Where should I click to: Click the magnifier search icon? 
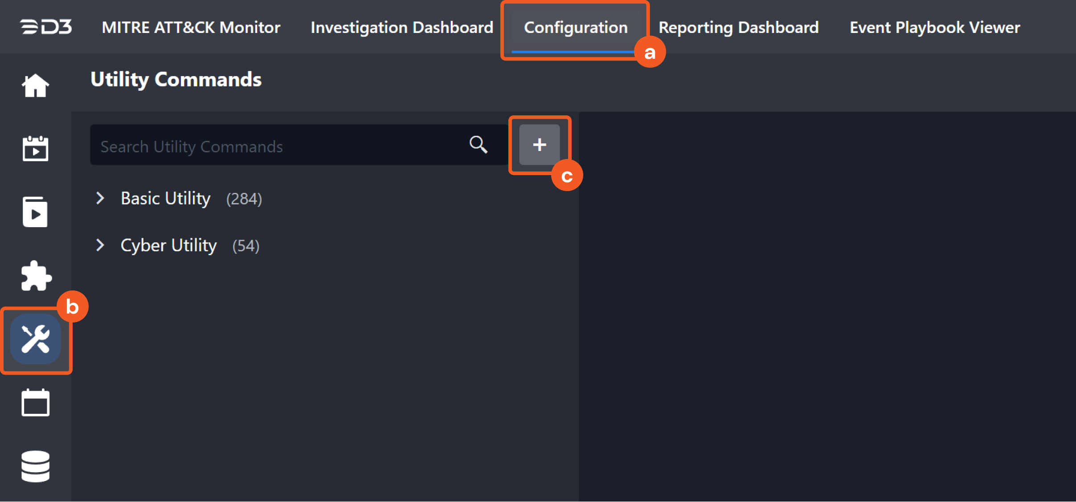point(478,145)
